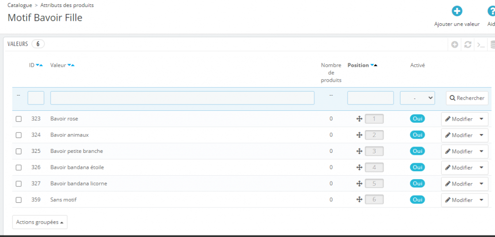
Task: Edit Bavoir bandana étoile with Modifier
Action: point(459,168)
